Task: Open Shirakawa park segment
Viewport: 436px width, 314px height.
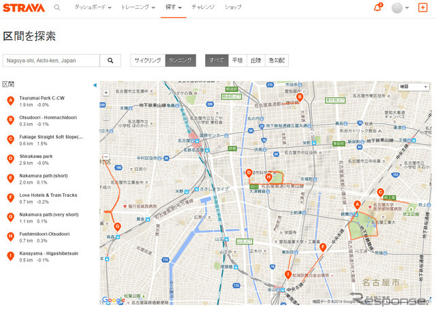Action: (36, 157)
